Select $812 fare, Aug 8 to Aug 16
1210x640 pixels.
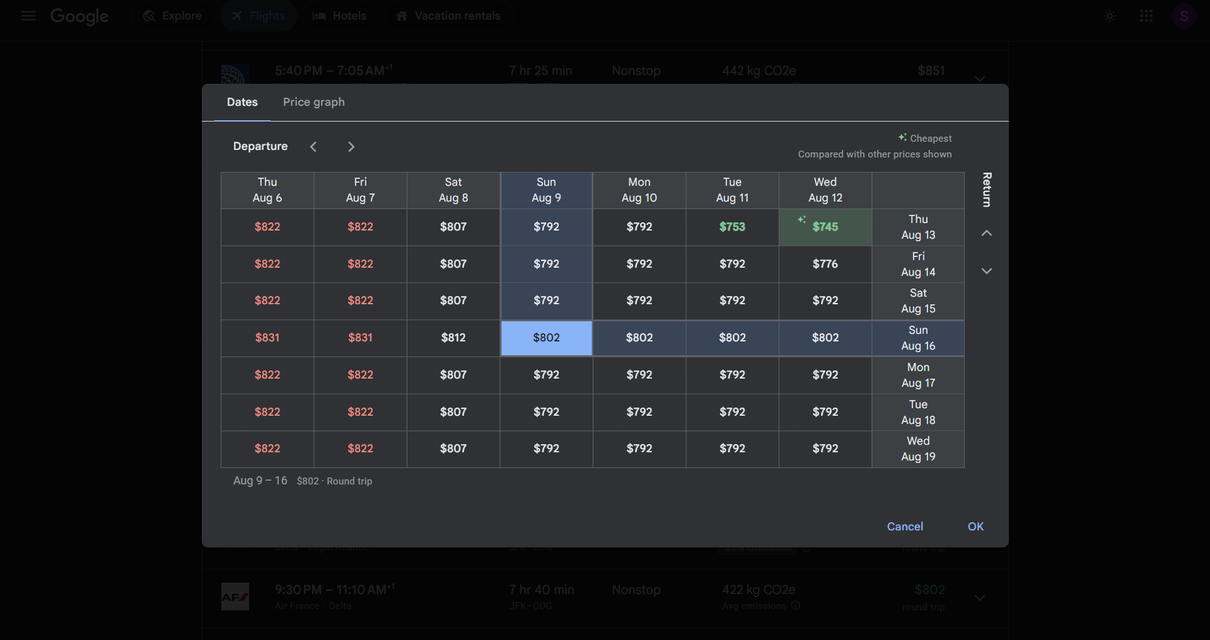click(453, 338)
